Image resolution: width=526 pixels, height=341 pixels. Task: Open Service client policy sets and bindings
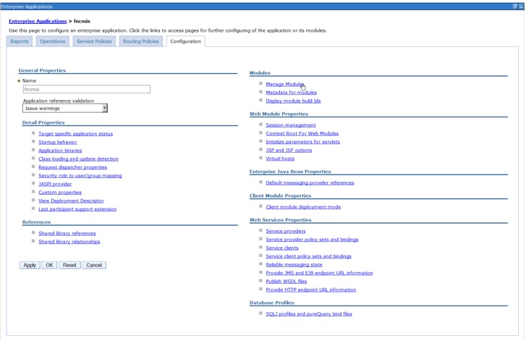click(309, 256)
